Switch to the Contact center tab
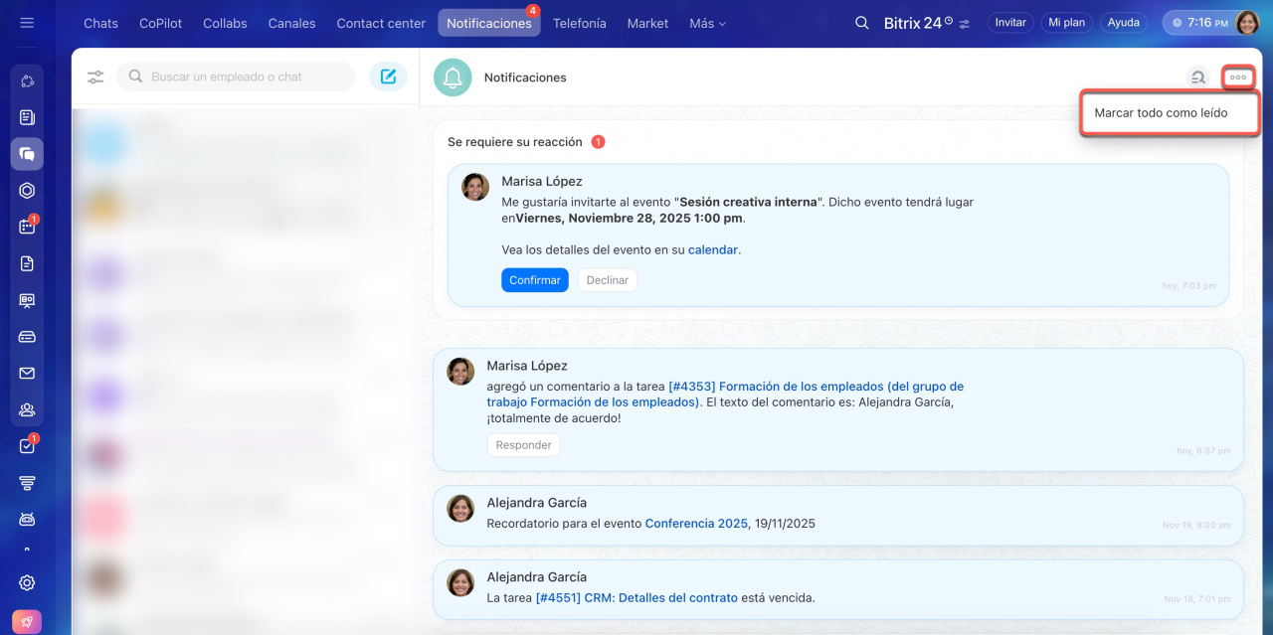 coord(381,23)
